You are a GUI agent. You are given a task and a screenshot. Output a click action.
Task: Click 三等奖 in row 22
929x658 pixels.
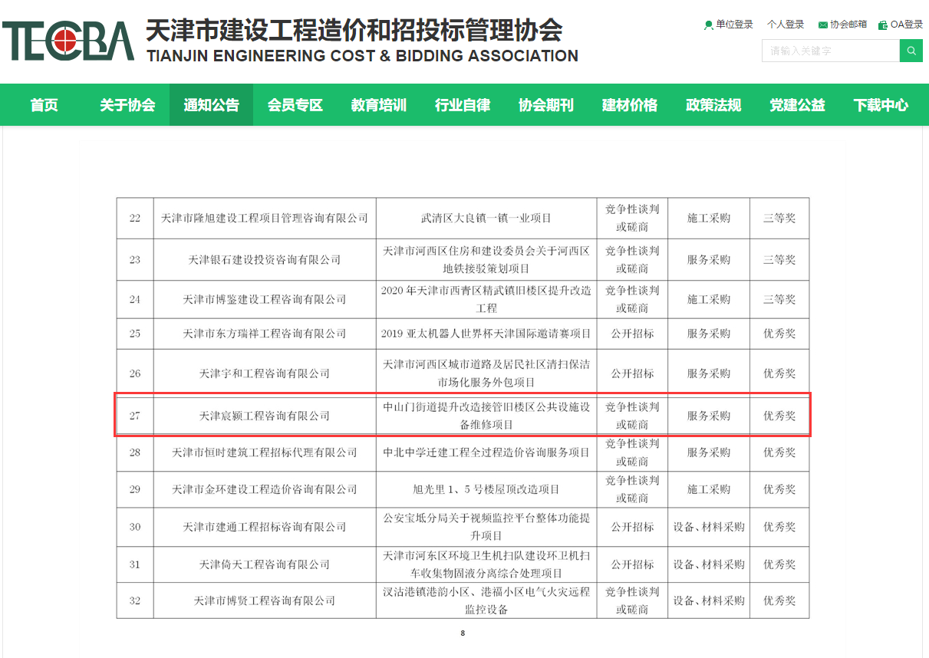(779, 219)
